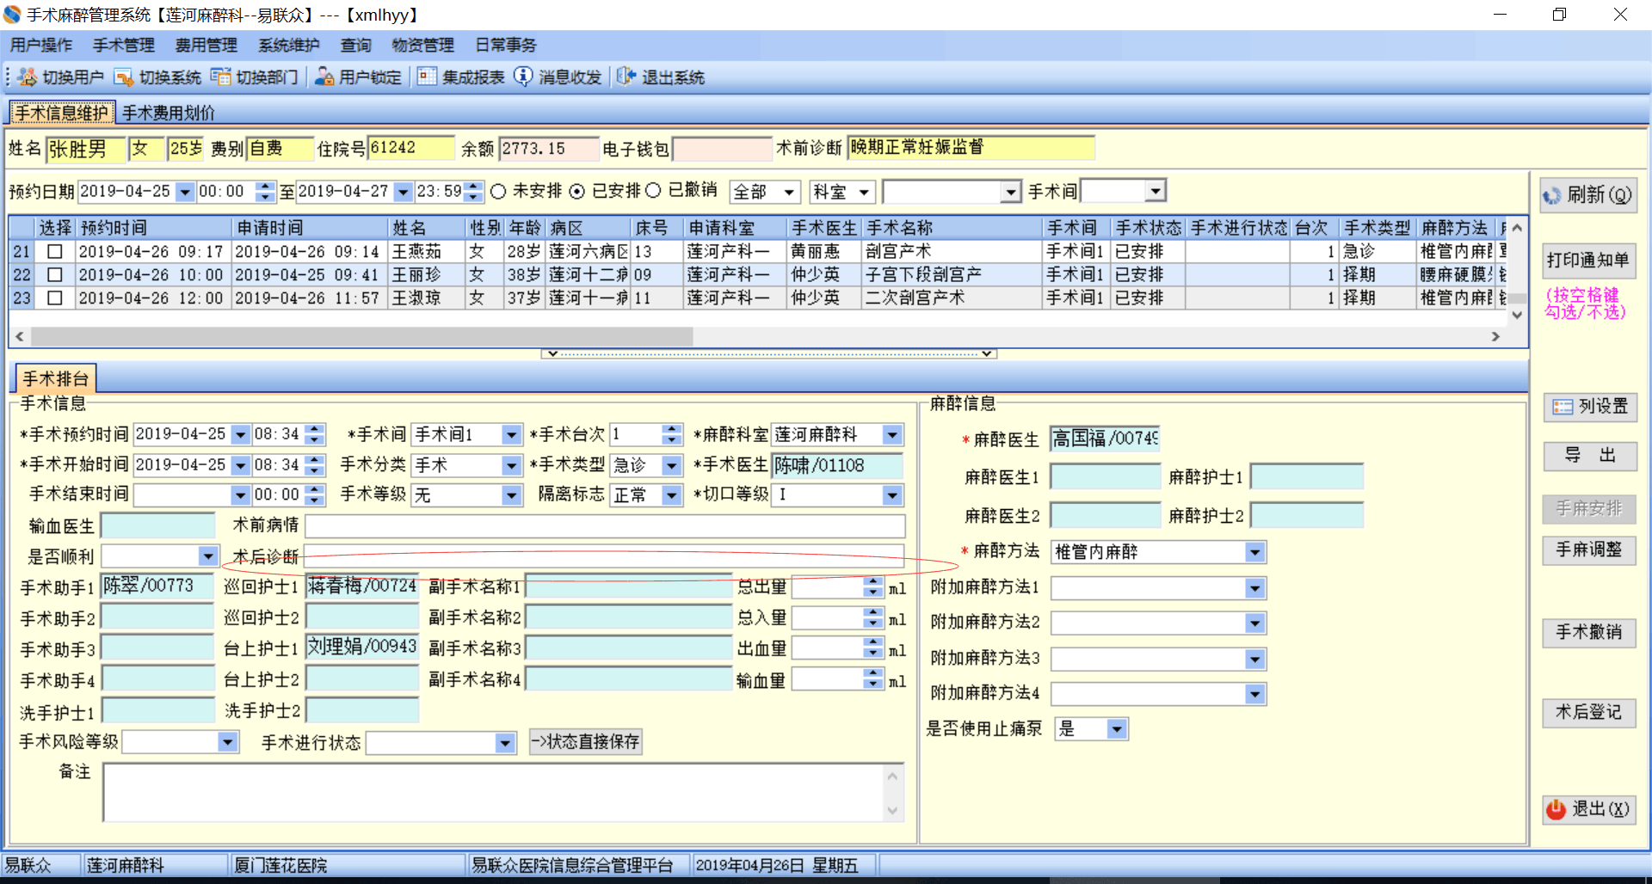Click the 刷新(Q) refresh button
The width and height of the screenshot is (1652, 884).
pos(1588,195)
